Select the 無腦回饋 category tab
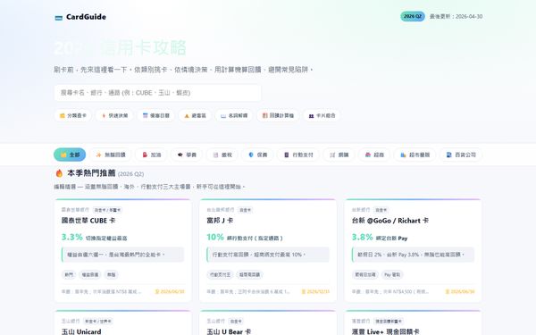Viewport: 536px width, 335px height. pyautogui.click(x=111, y=155)
